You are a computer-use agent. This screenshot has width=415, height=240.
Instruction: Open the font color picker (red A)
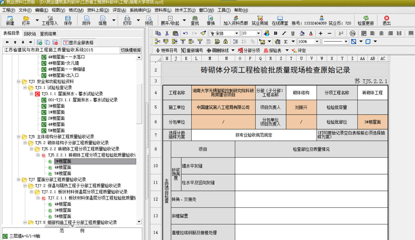[x=310, y=33]
